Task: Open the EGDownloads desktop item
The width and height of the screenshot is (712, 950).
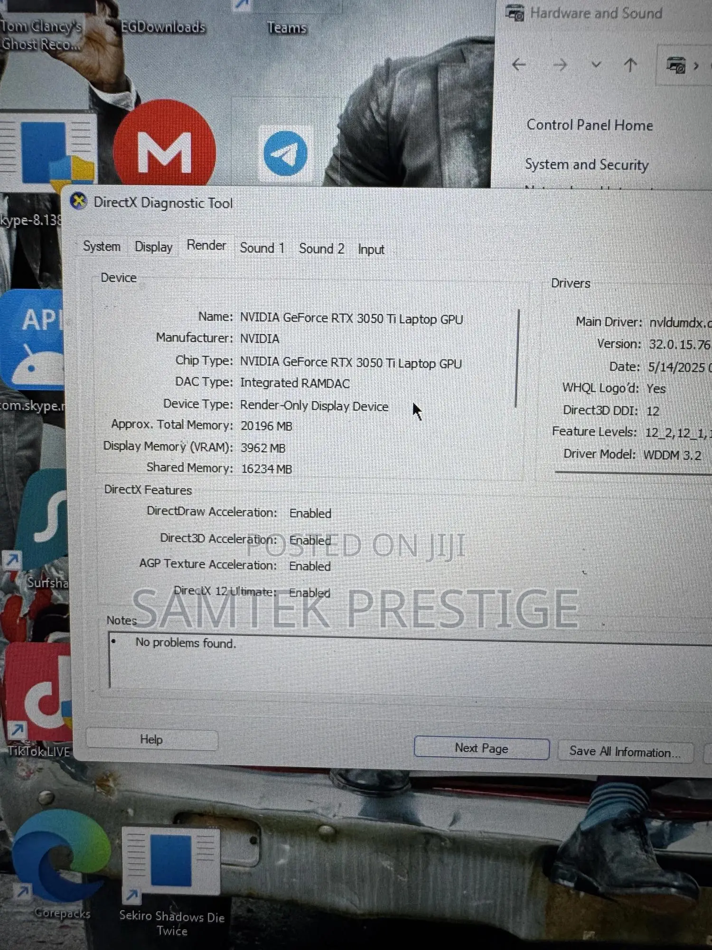Action: point(162,27)
